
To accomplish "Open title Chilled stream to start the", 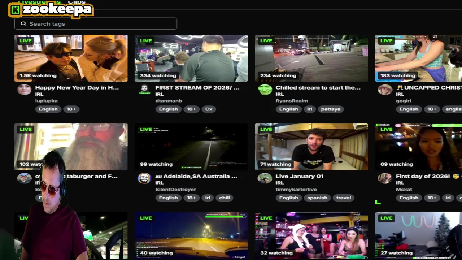I will (x=318, y=87).
